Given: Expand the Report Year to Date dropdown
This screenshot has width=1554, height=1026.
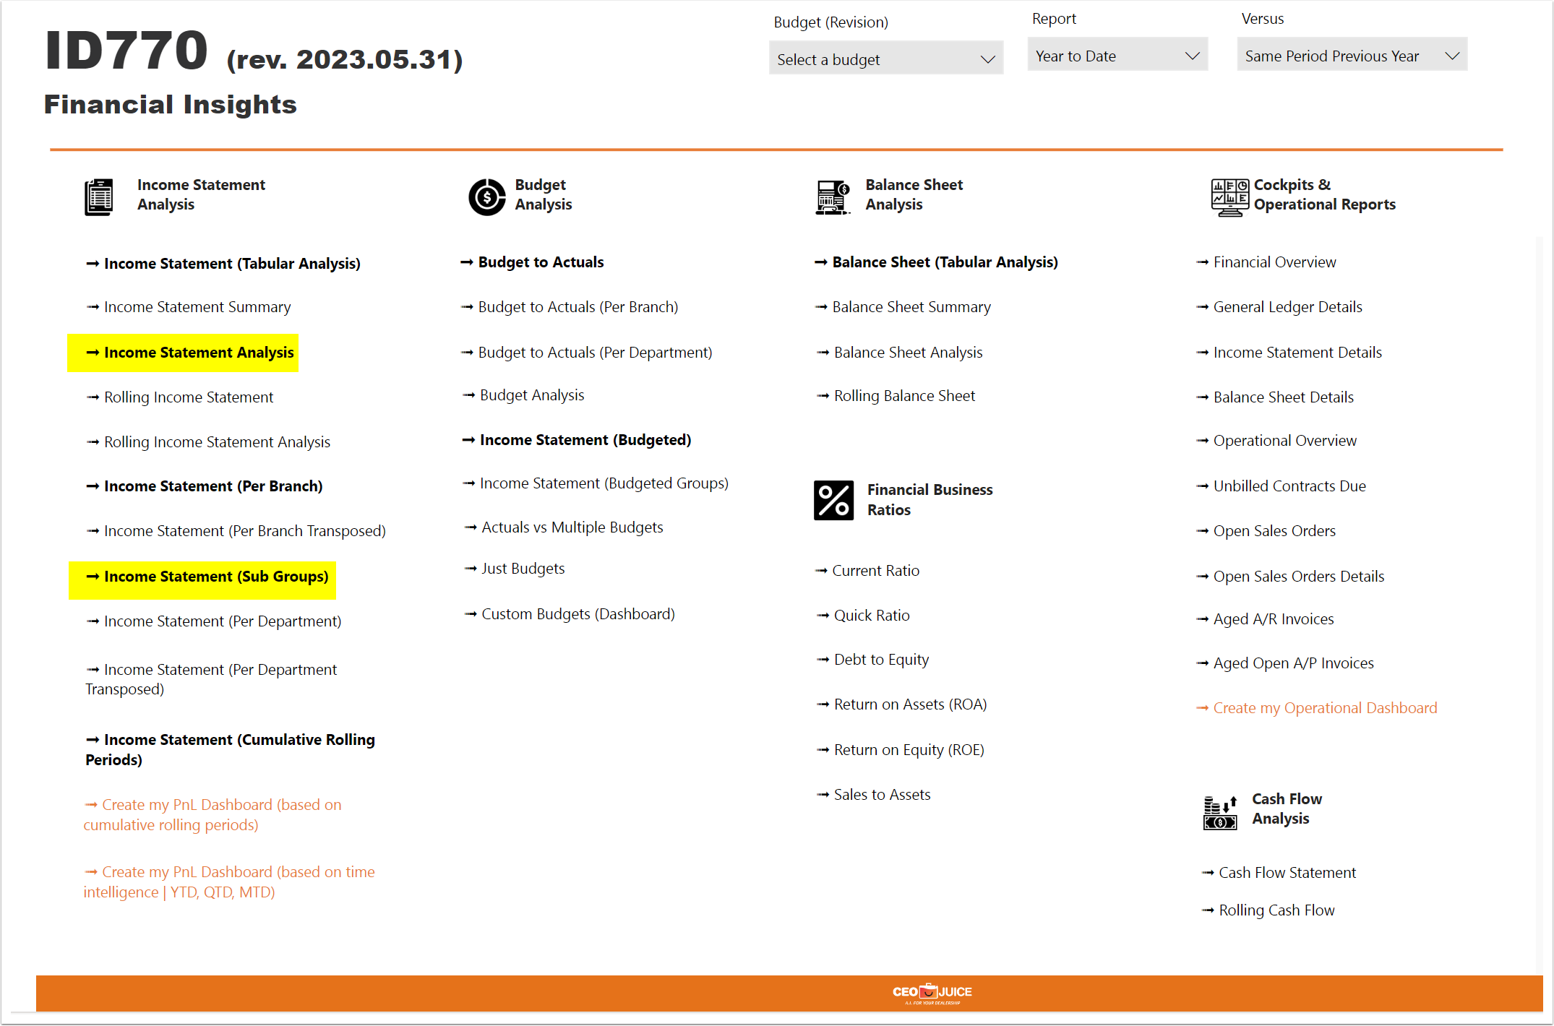Looking at the screenshot, I should click(x=1117, y=56).
